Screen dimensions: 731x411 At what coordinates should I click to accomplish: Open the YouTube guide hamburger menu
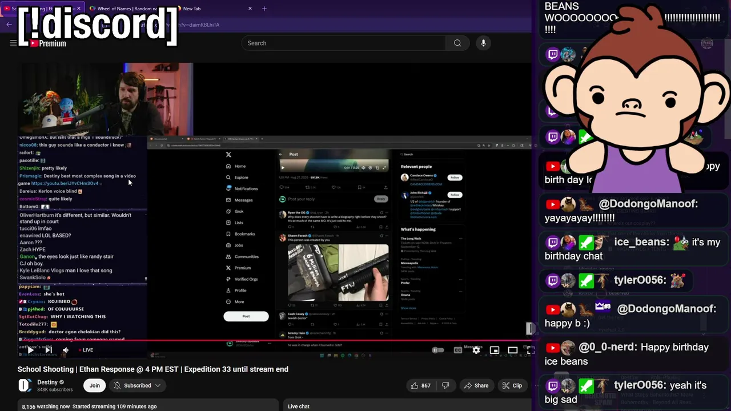click(x=13, y=43)
